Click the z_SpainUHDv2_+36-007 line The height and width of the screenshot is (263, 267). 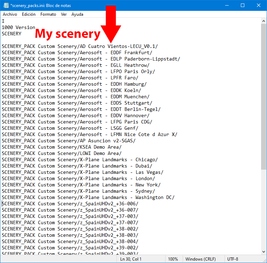(70, 210)
